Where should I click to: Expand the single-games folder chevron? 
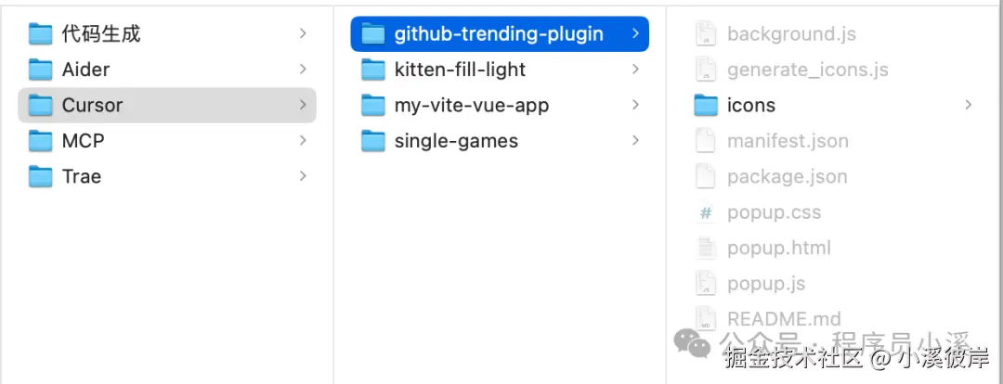click(635, 141)
